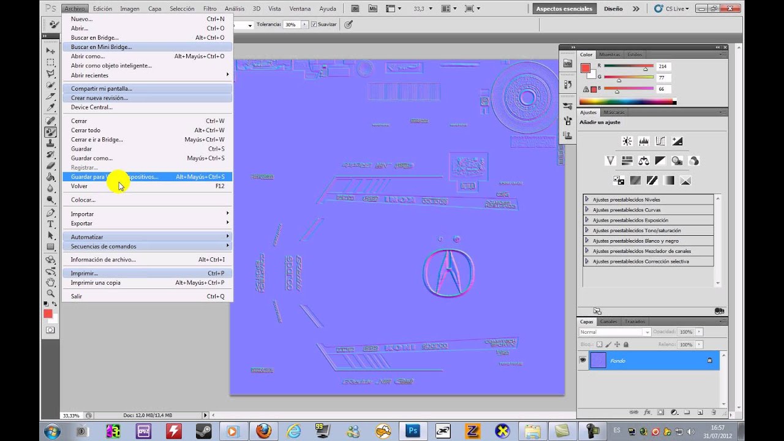Click the Tolerancia input field
Screen dimensions: 784x441
pyautogui.click(x=291, y=24)
